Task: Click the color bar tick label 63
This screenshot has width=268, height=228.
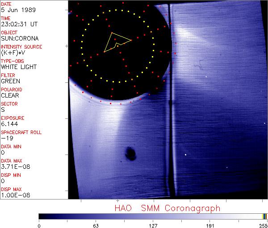Action: click(96, 226)
